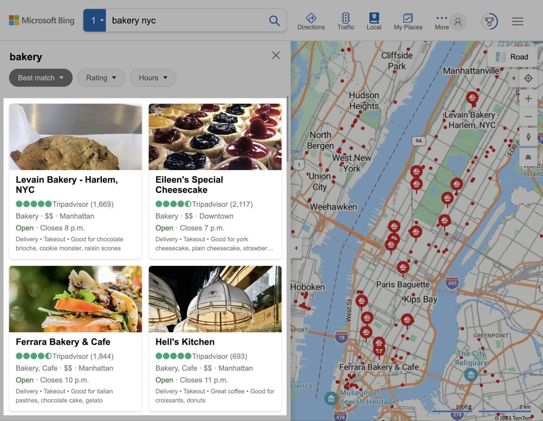Open the More menu

click(x=441, y=21)
